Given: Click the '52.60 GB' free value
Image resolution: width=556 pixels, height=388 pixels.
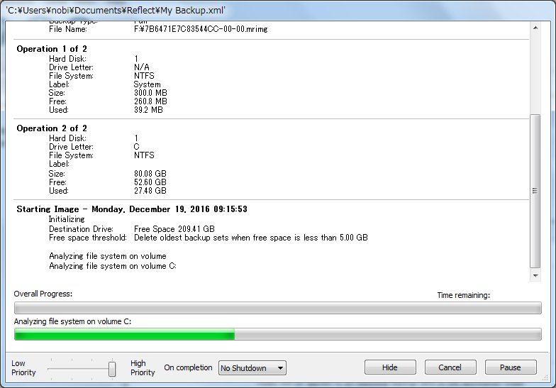Looking at the screenshot, I should tap(150, 182).
